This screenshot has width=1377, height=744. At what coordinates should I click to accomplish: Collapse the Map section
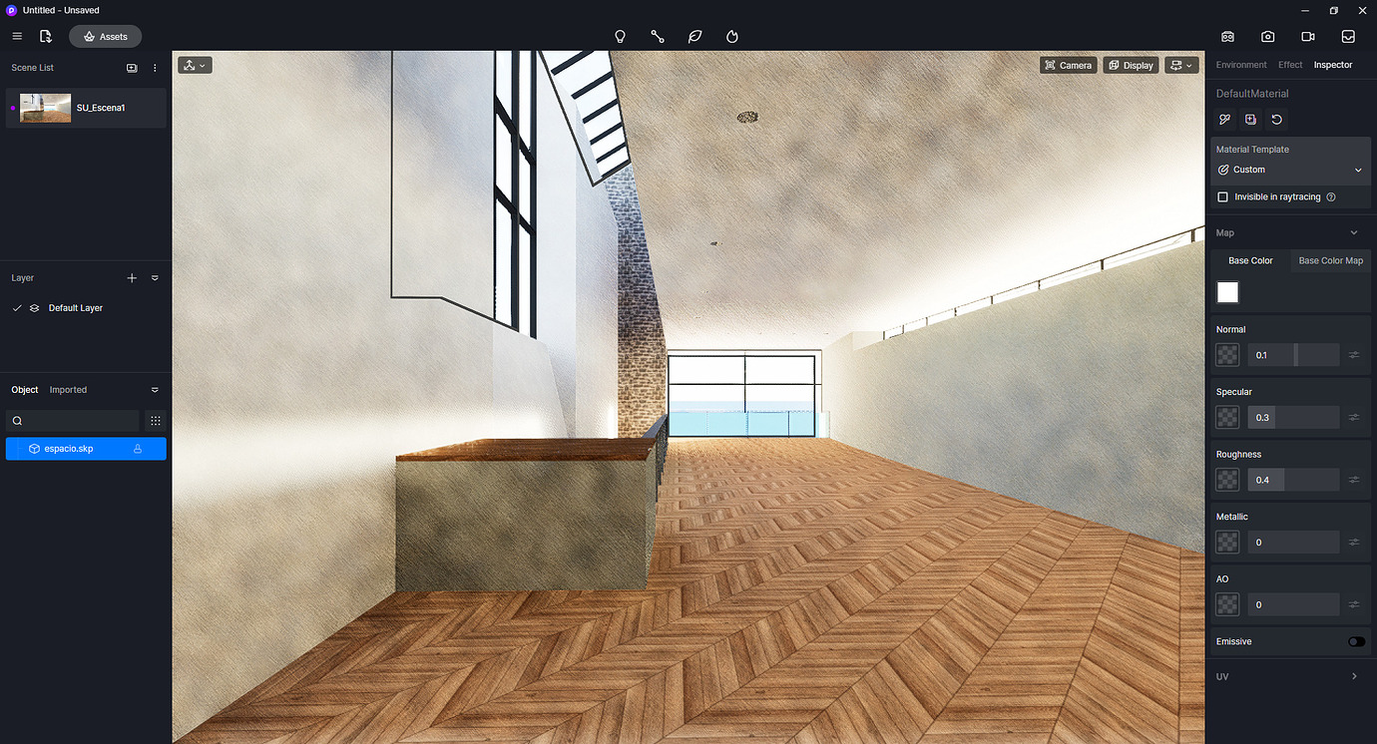[1354, 231]
